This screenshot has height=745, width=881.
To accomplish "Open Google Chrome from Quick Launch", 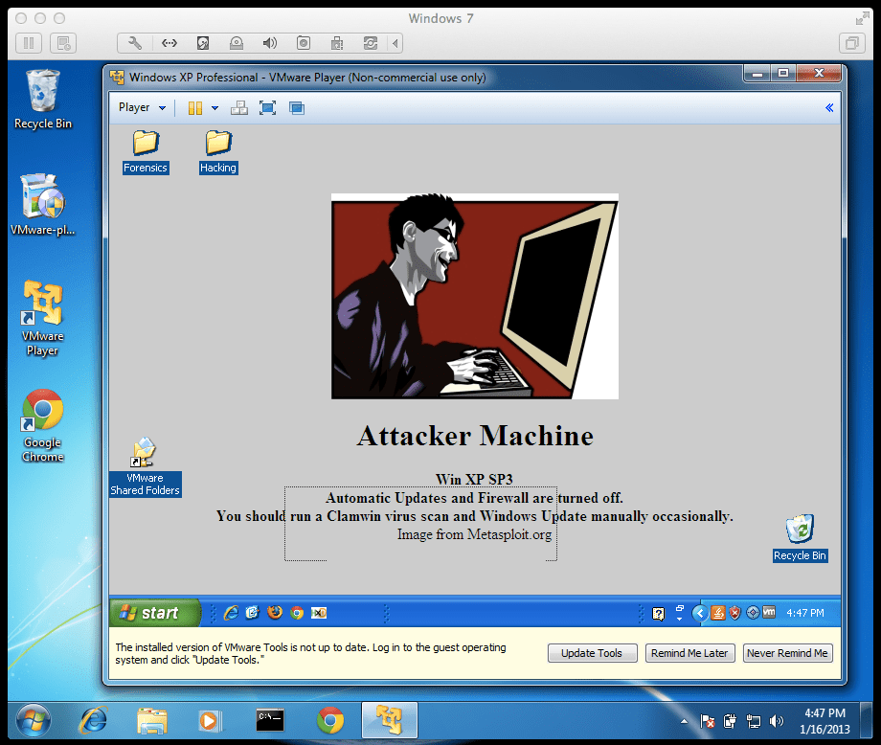I will pos(296,612).
